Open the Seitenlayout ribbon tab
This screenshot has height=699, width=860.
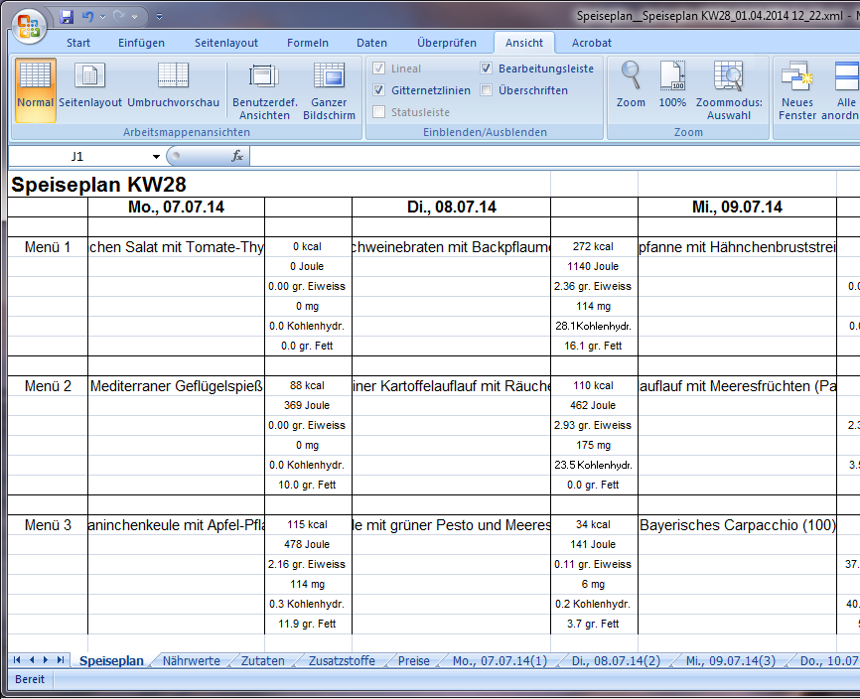[x=226, y=43]
